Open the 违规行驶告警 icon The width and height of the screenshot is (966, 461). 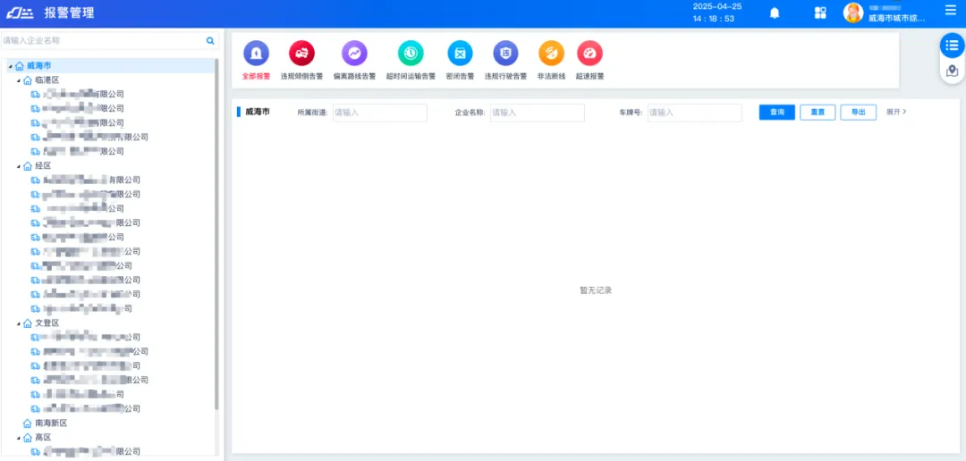coord(505,54)
